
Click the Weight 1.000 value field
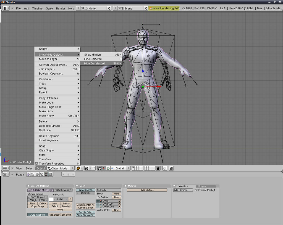click(37, 200)
